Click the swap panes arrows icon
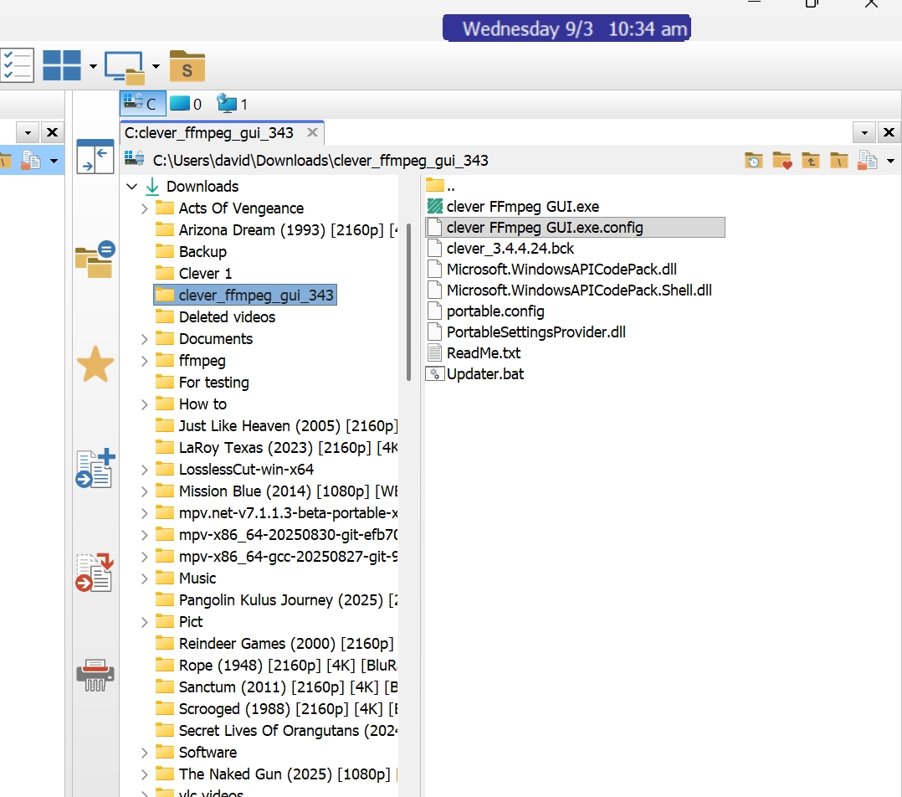Image resolution: width=902 pixels, height=797 pixels. point(95,156)
